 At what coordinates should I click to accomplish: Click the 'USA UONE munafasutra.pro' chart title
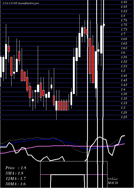tap(21, 3)
